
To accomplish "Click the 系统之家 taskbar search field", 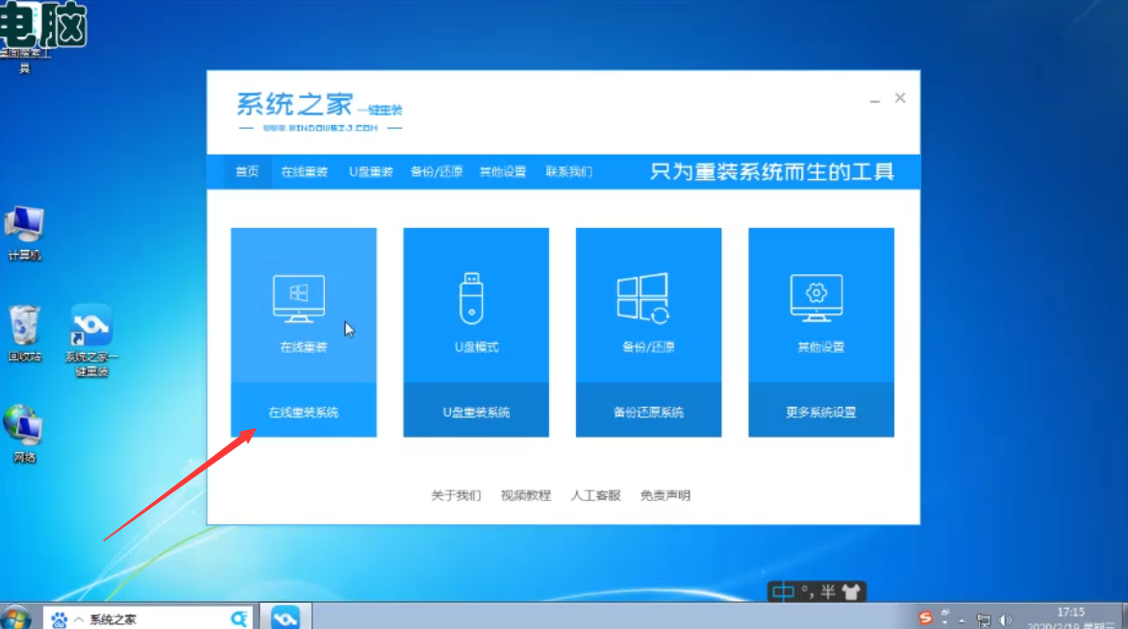I will coord(147,619).
